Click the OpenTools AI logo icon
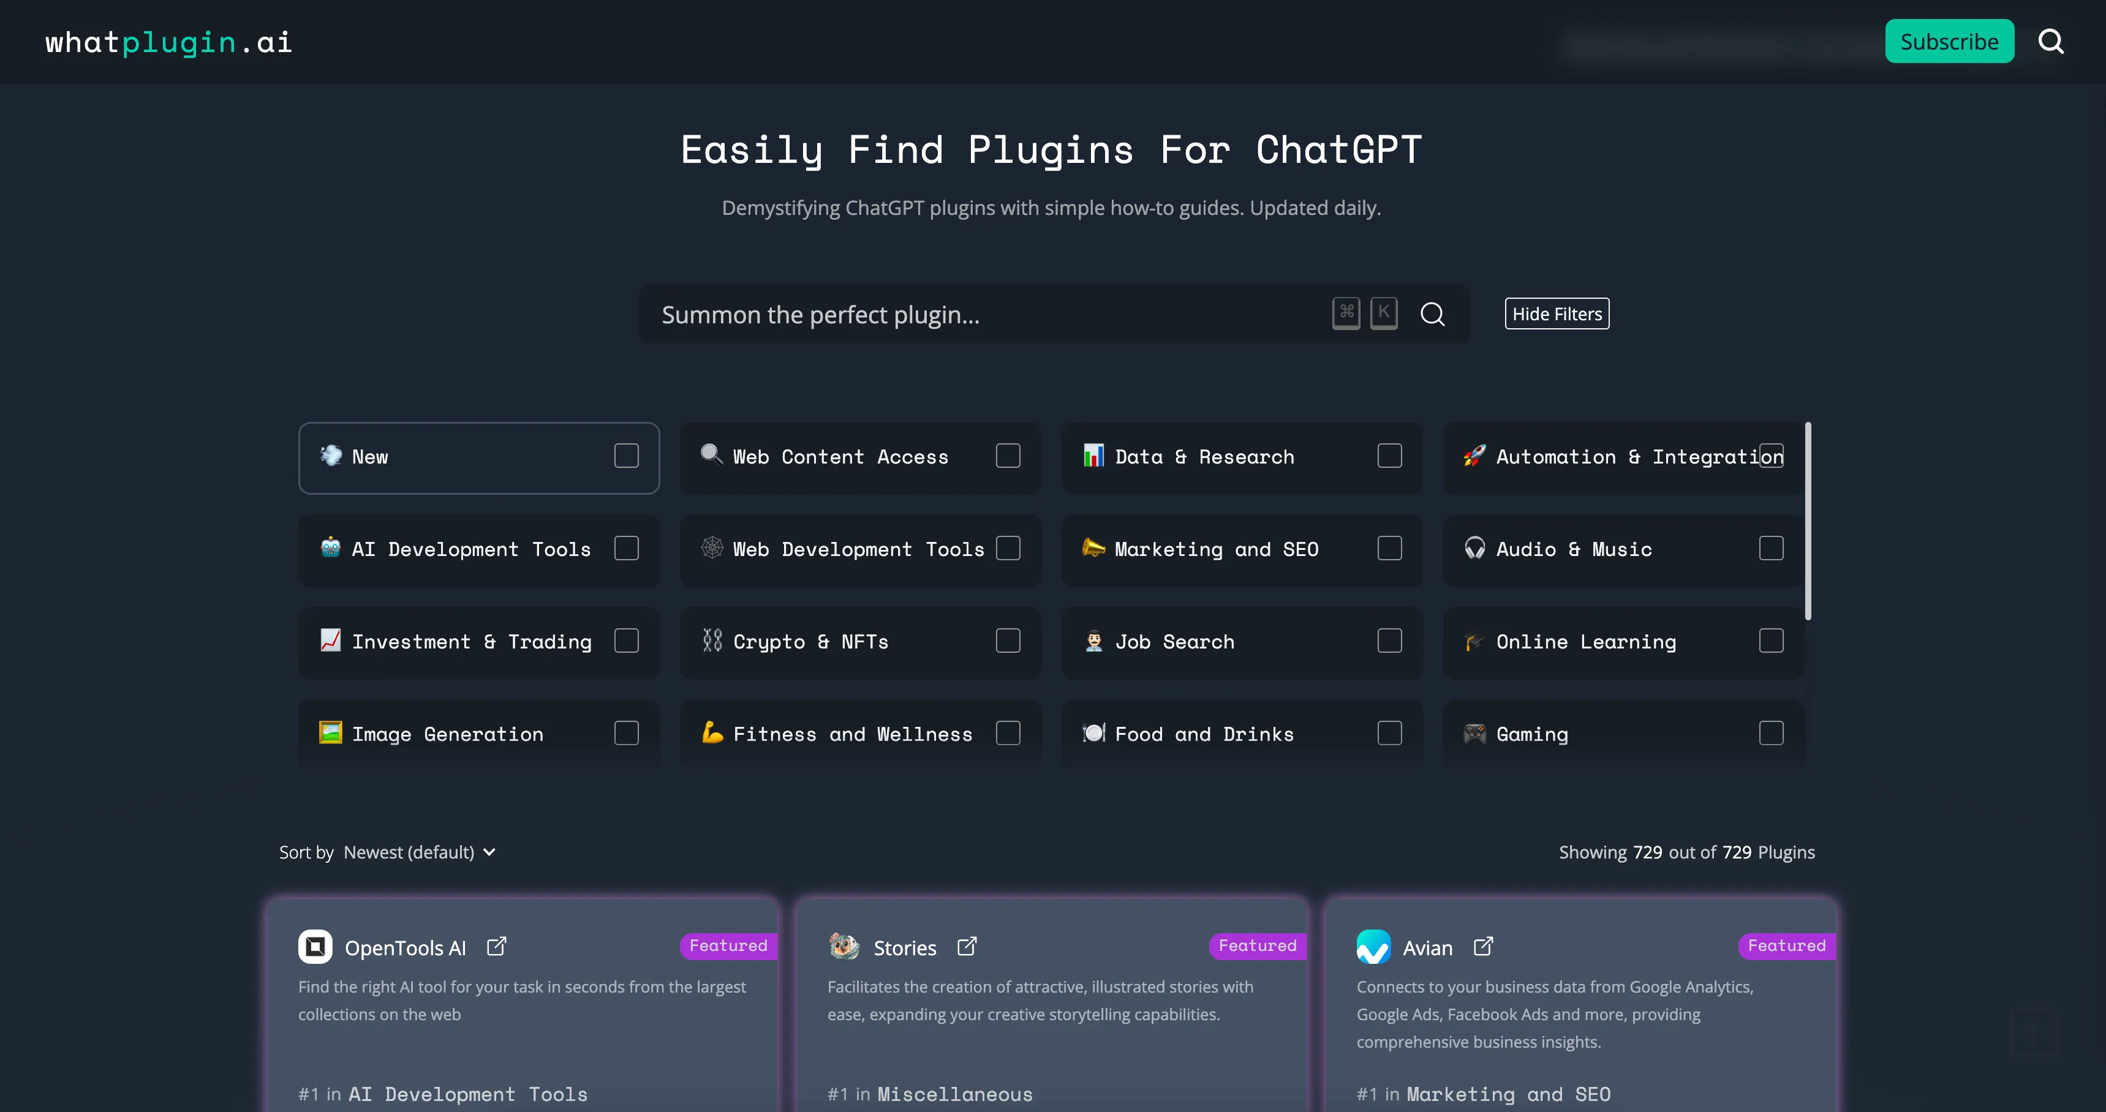The height and width of the screenshot is (1112, 2106). coord(315,946)
